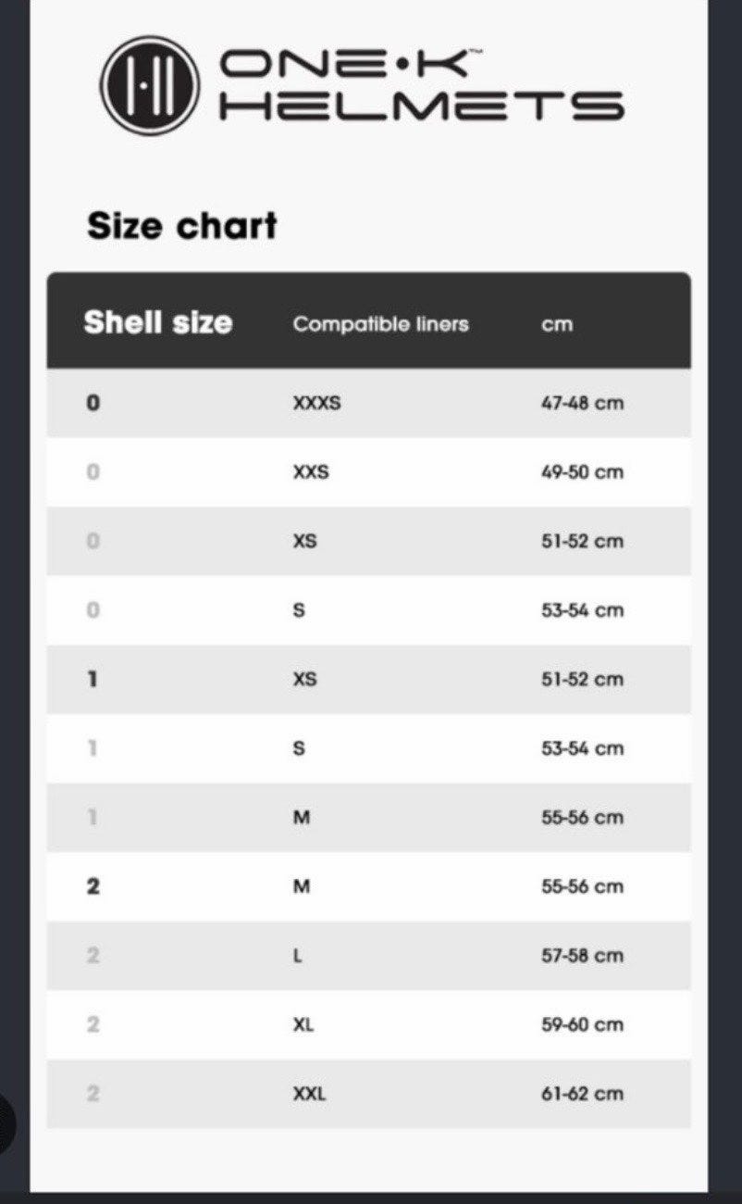Click the 61-62 cm measurement

582,1094
